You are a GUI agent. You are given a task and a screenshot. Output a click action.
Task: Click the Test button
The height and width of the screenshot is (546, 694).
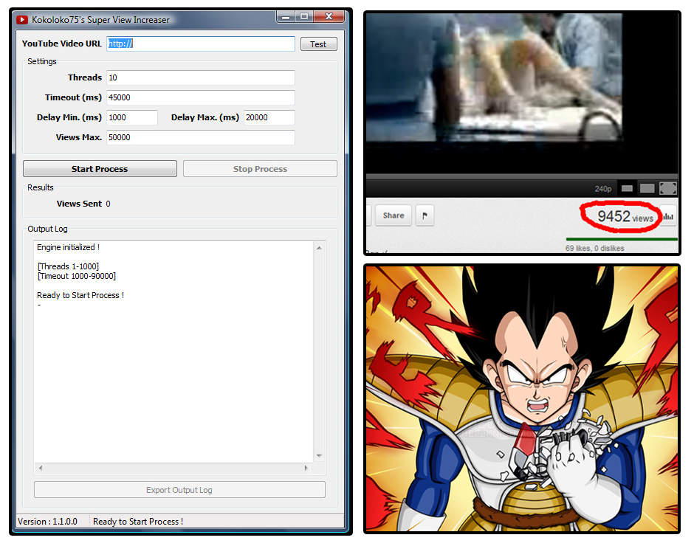click(x=319, y=44)
